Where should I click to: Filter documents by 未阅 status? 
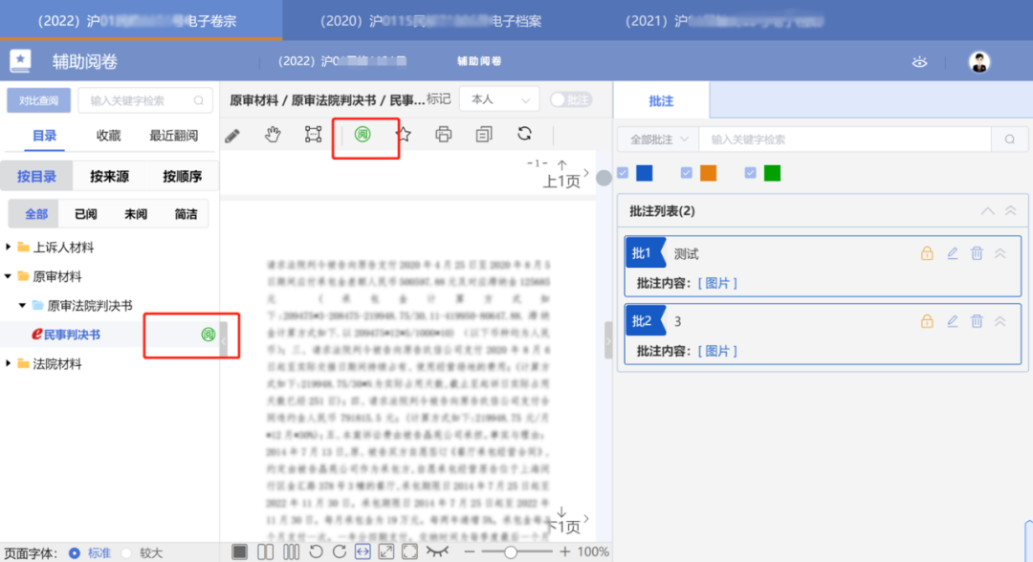[134, 213]
